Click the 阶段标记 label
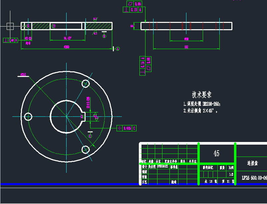 208,168
